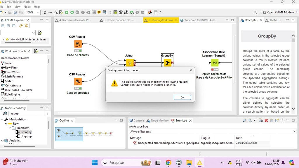Delete the log with red X icon
Viewport: 299px width, 168px height.
click(x=266, y=120)
